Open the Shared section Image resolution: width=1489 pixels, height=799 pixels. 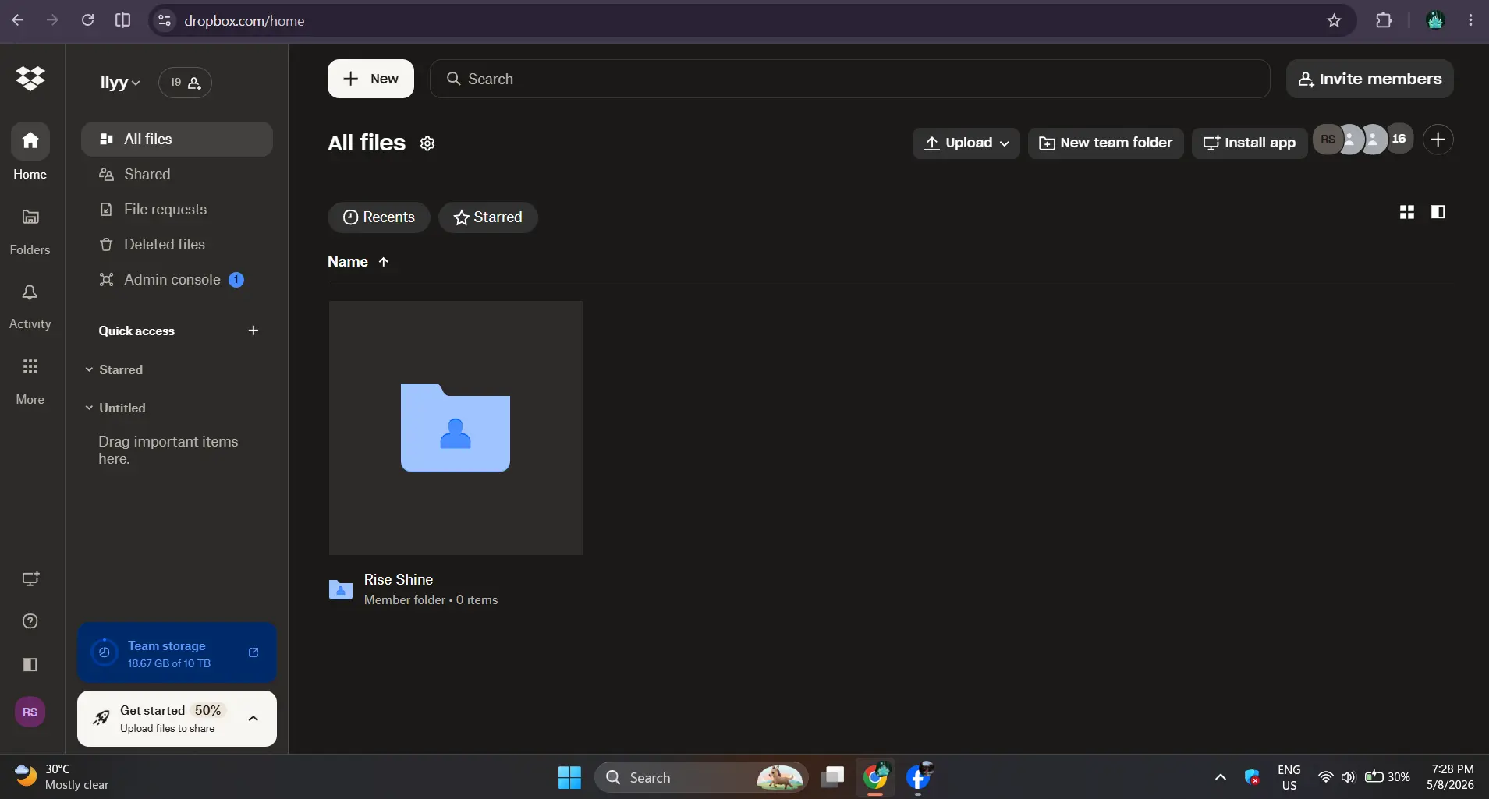tap(177, 174)
